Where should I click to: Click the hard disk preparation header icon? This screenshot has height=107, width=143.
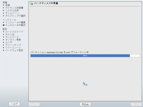(x=31, y=3)
